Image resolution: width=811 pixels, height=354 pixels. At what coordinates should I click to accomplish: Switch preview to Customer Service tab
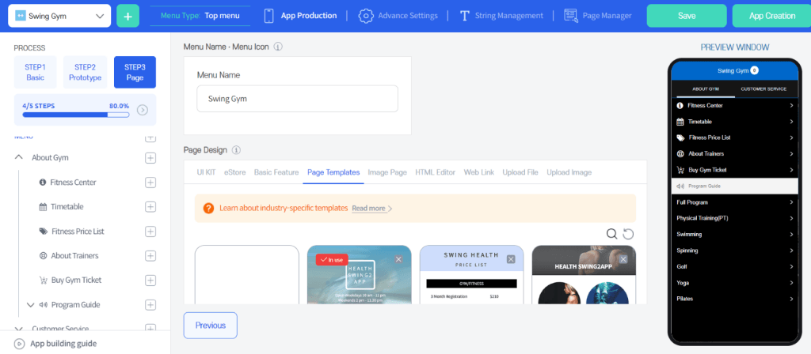click(763, 88)
